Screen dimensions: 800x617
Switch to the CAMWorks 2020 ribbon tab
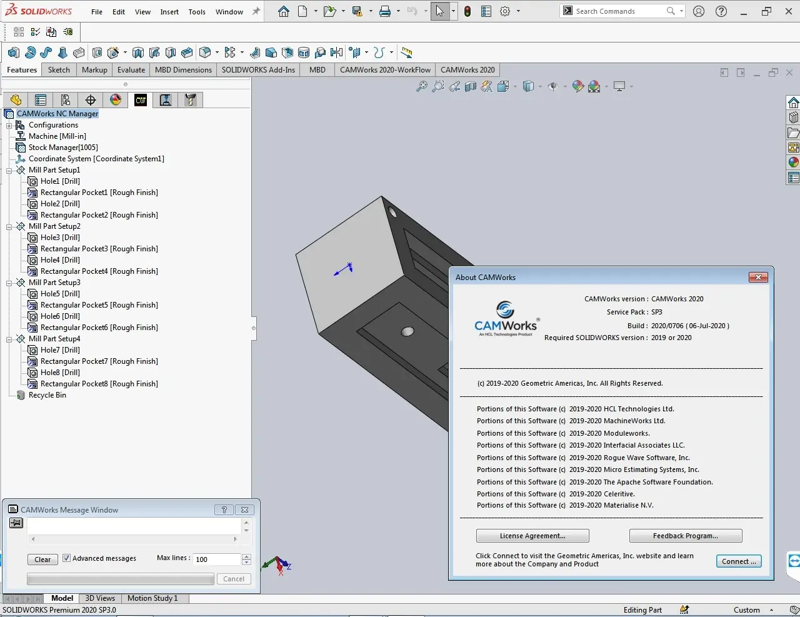click(x=467, y=70)
